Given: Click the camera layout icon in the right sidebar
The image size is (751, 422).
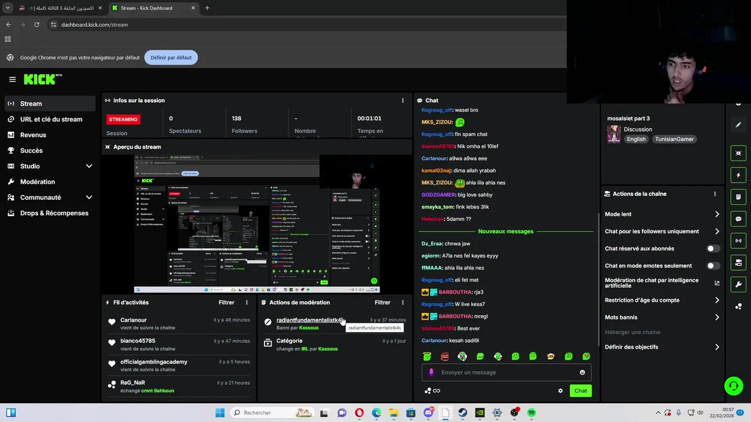Looking at the screenshot, I should pos(738,262).
